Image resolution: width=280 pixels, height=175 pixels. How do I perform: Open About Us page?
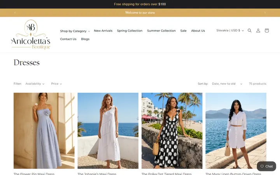198,31
